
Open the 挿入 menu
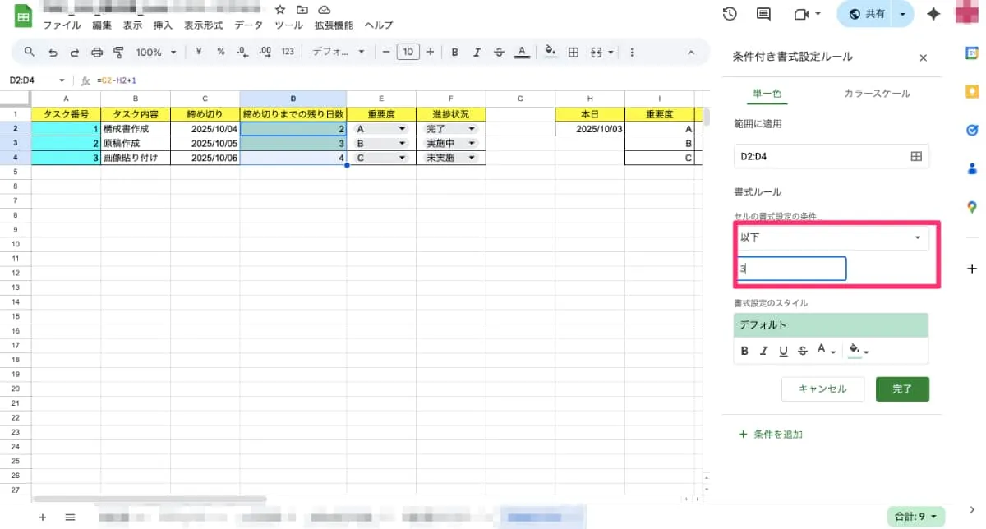pyautogui.click(x=162, y=25)
